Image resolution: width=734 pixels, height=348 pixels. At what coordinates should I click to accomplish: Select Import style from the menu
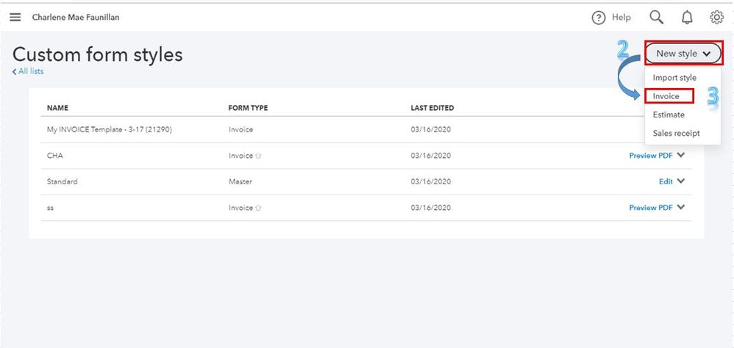[x=674, y=78]
